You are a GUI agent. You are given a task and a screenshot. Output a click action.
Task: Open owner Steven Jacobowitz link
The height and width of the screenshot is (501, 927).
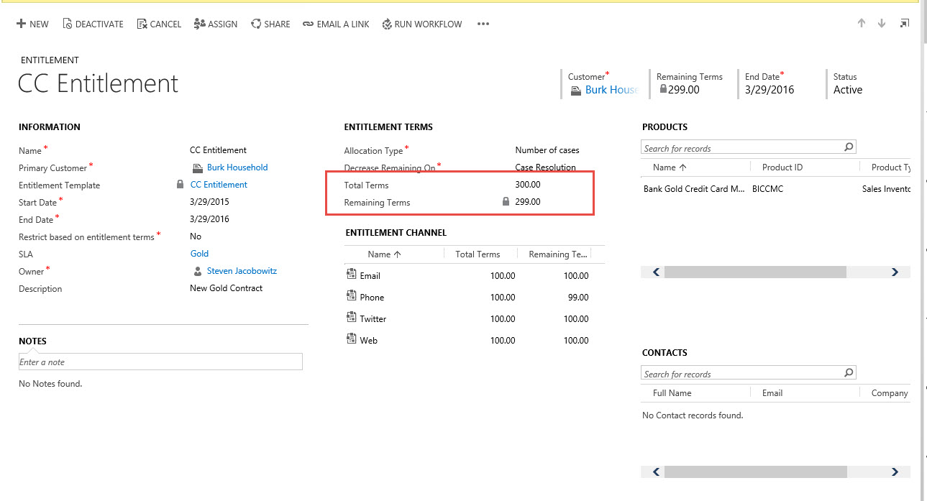click(242, 271)
